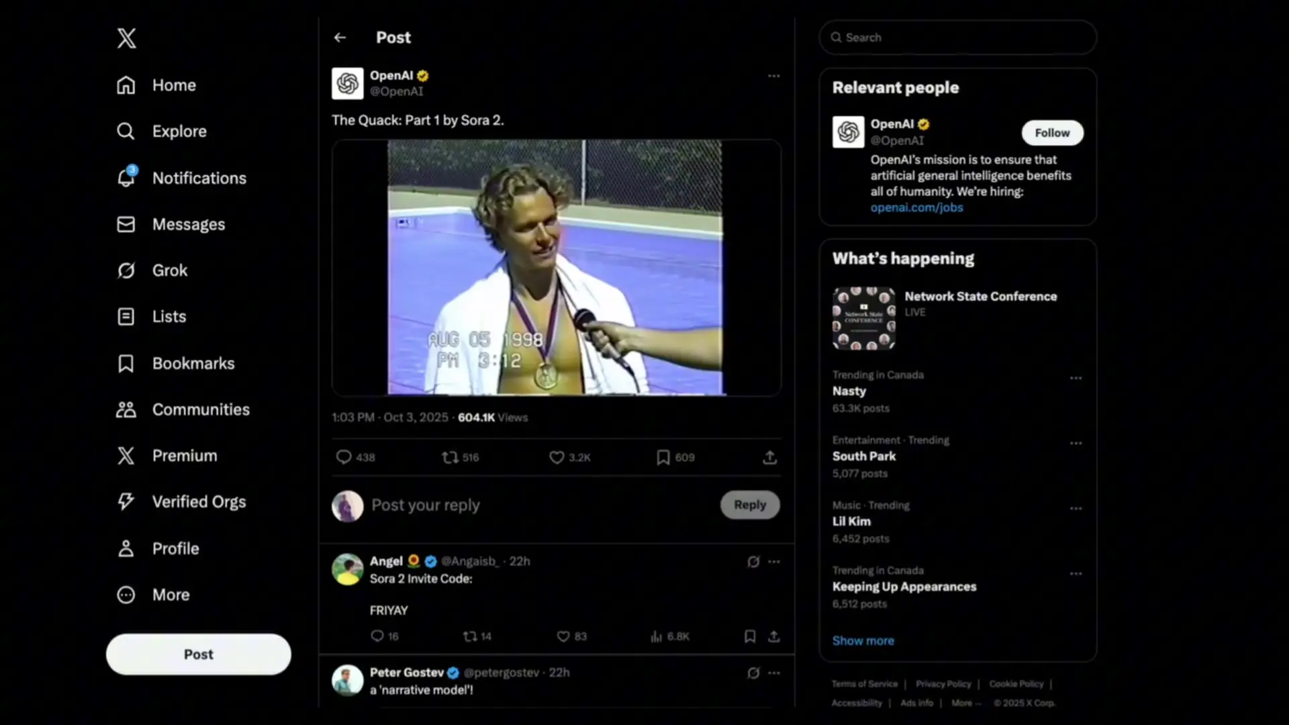
Task: Expand the More menu in sidebar
Action: tap(126, 595)
